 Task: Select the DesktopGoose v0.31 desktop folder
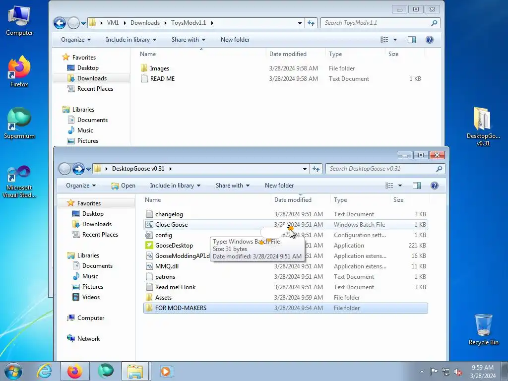coord(483,127)
